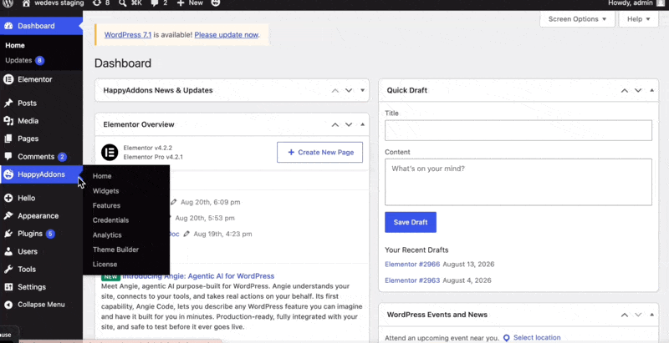Open the Appearance brush menu
The height and width of the screenshot is (343, 669).
[x=41, y=216]
